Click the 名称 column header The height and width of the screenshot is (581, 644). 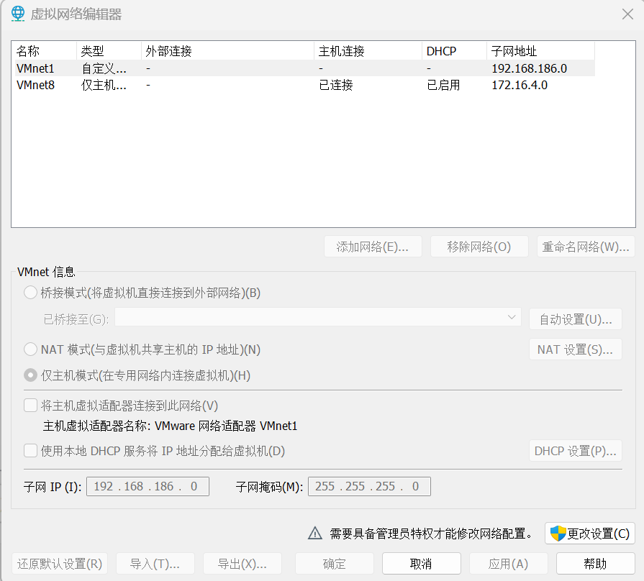coord(45,51)
